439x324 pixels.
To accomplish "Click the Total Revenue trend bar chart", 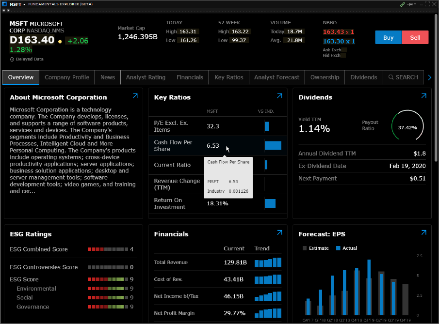I will click(268, 262).
